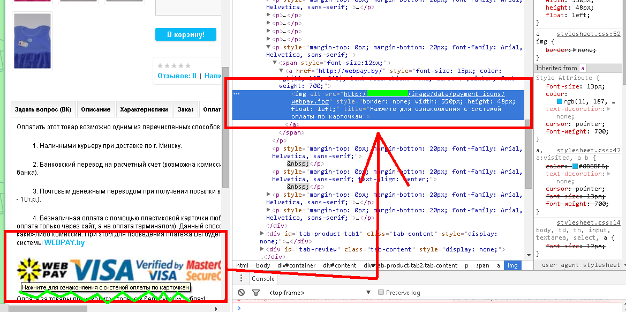Collapse the a href webpay.by node
Image resolution: width=626 pixels, height=312 pixels.
click(281, 71)
